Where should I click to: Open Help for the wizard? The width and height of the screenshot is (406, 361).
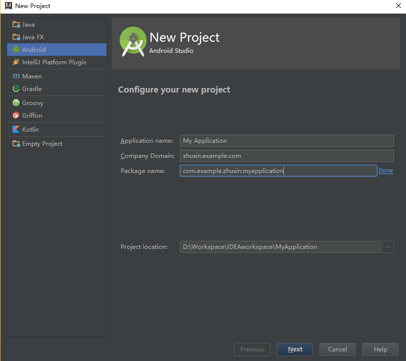[380, 349]
